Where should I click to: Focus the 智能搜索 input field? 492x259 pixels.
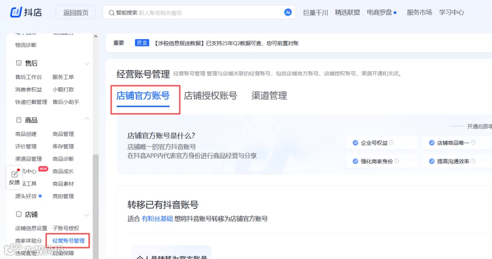pos(199,13)
